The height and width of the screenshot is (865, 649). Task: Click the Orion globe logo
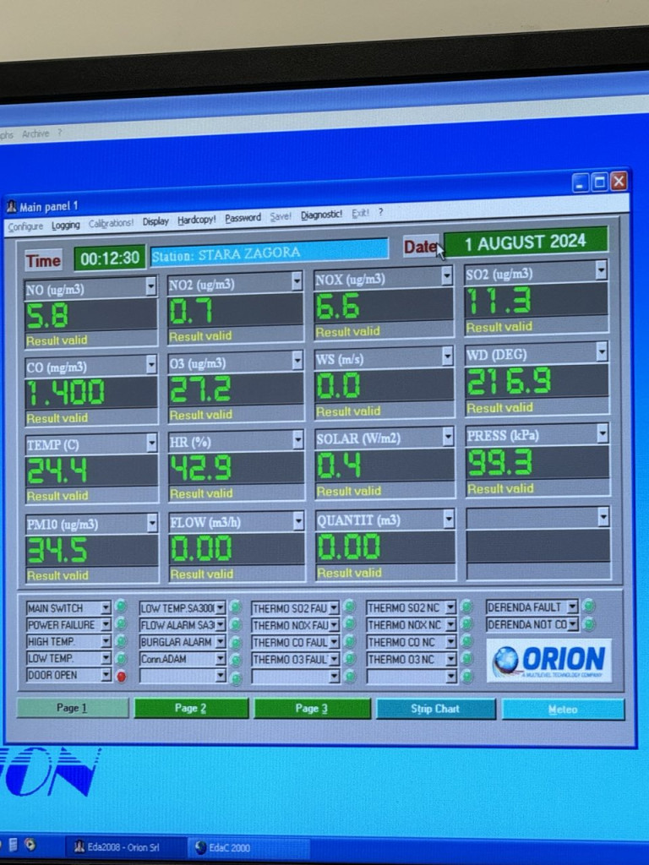(506, 660)
